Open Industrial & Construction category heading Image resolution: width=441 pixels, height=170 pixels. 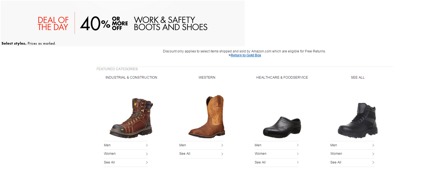point(131,78)
